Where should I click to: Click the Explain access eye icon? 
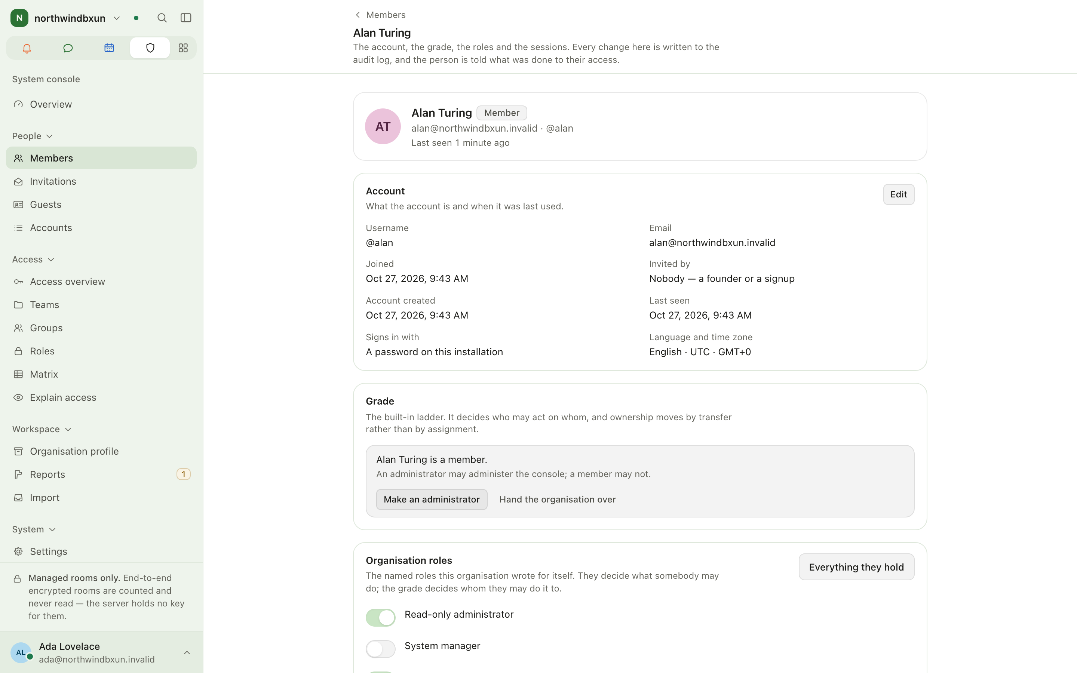point(18,397)
